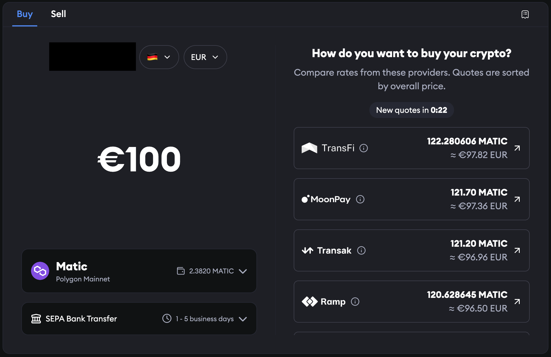Open TransFi quote external link arrow
Screen dimensions: 551x357
coord(517,148)
